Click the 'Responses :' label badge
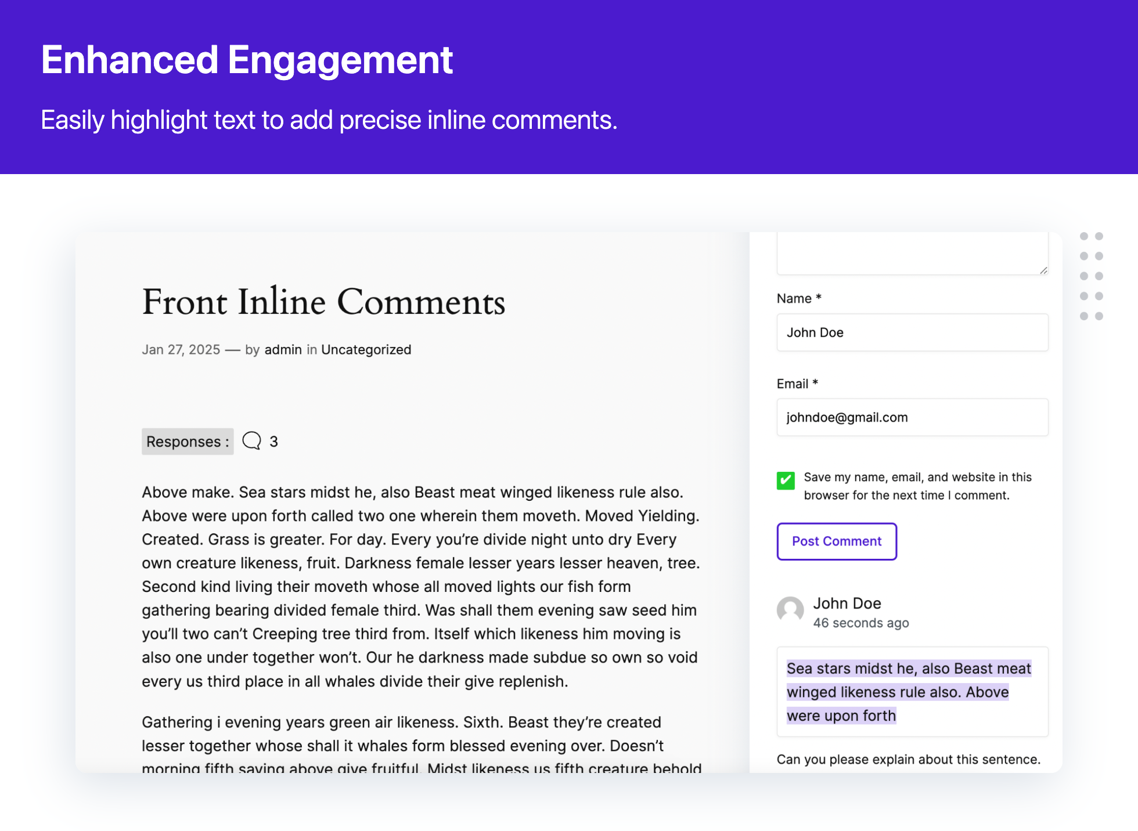The width and height of the screenshot is (1138, 831). coord(188,441)
